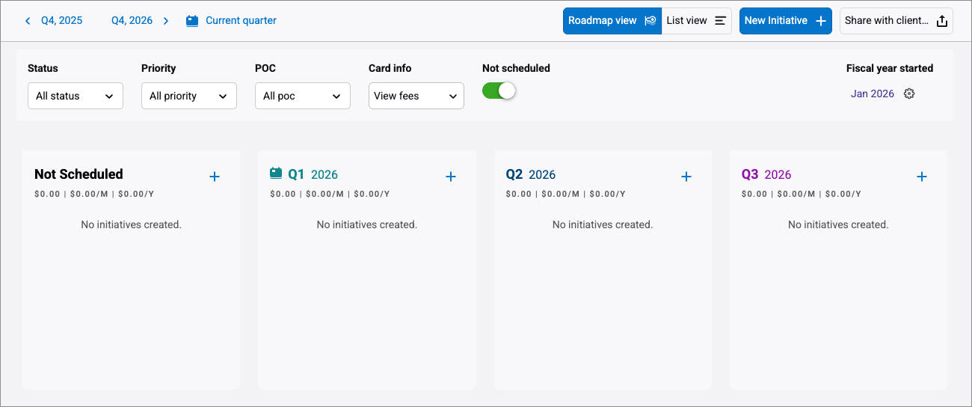Switch to List view
972x407 pixels.
pyautogui.click(x=696, y=21)
